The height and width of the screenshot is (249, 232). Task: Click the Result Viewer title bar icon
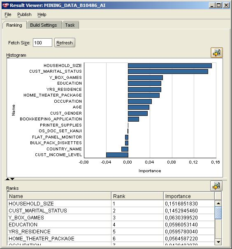click(x=6, y=5)
